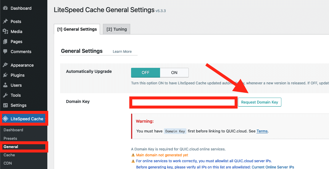Click the Users person icon
Image resolution: width=329 pixels, height=169 pixels.
5,85
